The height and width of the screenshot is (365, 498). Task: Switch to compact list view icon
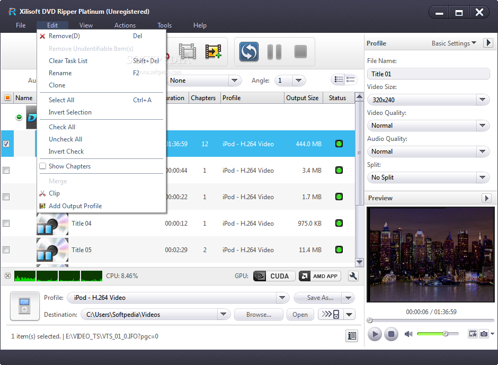click(351, 79)
